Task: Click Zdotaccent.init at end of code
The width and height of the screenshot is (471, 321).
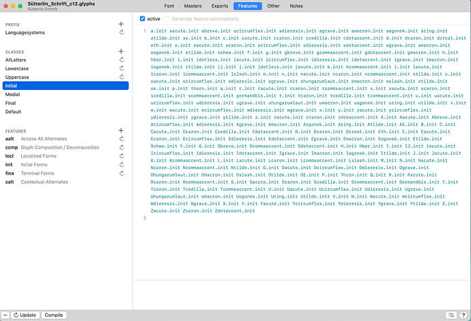Action: click(235, 211)
